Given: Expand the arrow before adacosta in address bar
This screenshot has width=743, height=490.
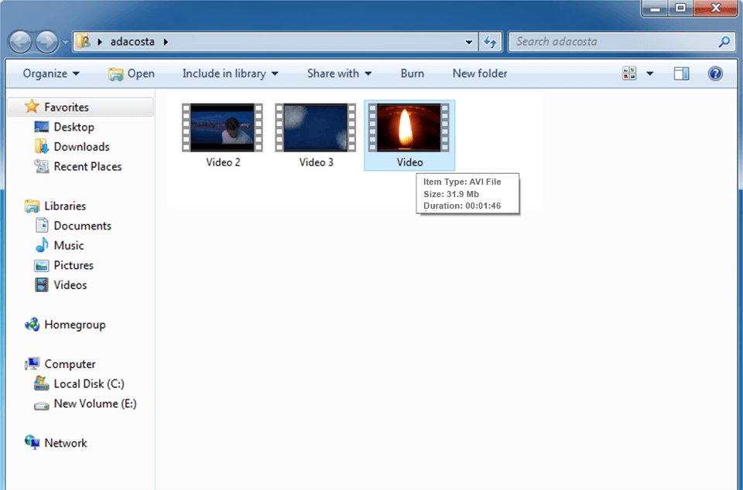Looking at the screenshot, I should coord(100,42).
